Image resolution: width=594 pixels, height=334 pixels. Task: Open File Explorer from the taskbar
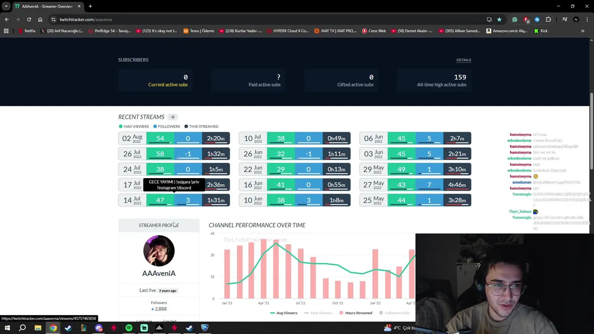pyautogui.click(x=38, y=328)
